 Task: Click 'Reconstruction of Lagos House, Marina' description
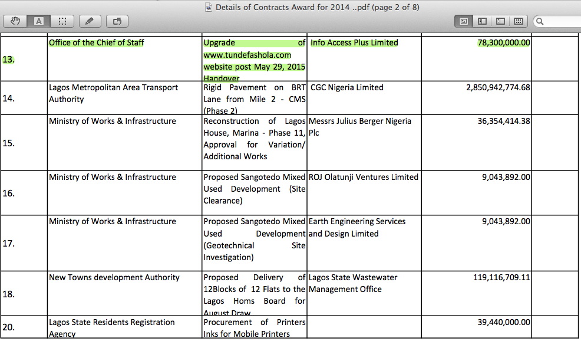click(x=254, y=139)
